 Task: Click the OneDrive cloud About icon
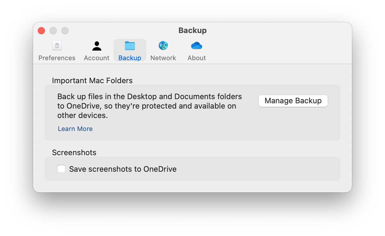click(196, 45)
